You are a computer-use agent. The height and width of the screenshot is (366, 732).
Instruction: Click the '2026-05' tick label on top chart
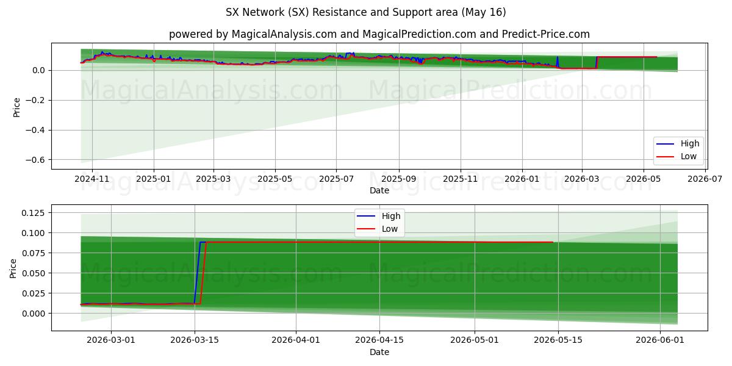644,179
